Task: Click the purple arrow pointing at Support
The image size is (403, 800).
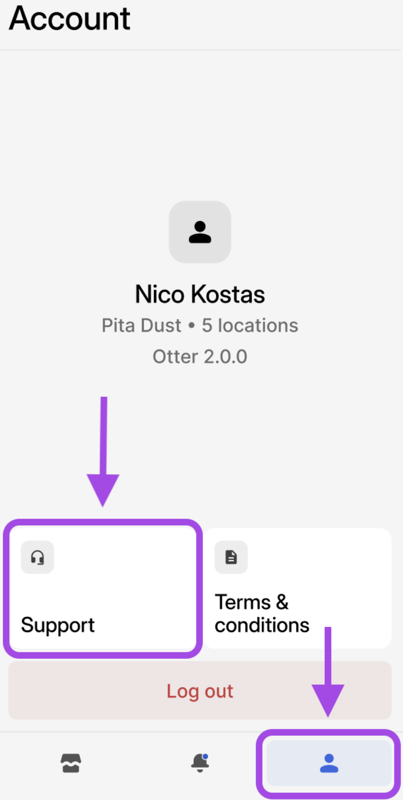Action: point(103,452)
